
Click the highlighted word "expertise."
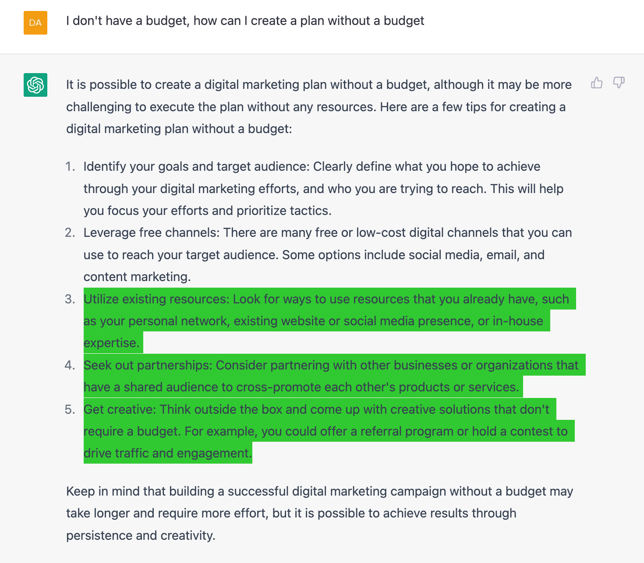(x=111, y=343)
